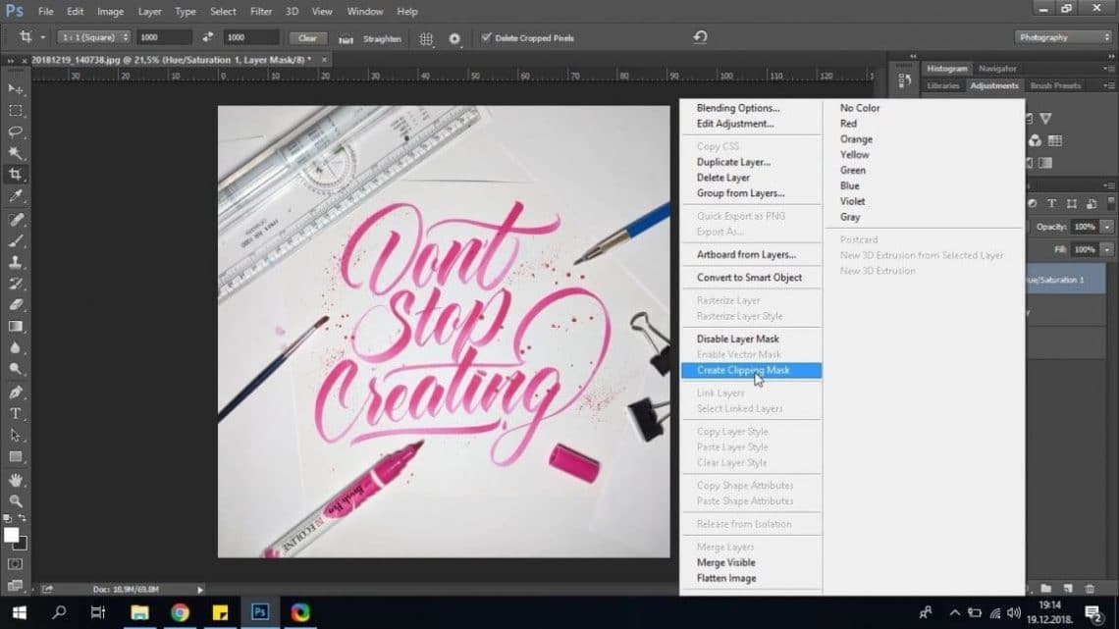
Task: Select the Blur tool
Action: pyautogui.click(x=16, y=348)
